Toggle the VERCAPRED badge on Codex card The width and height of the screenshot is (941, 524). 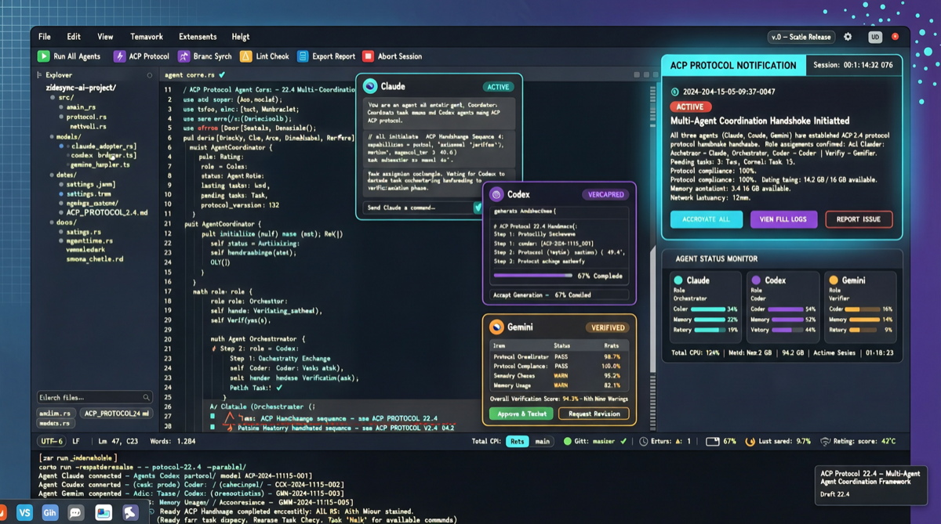pos(605,194)
